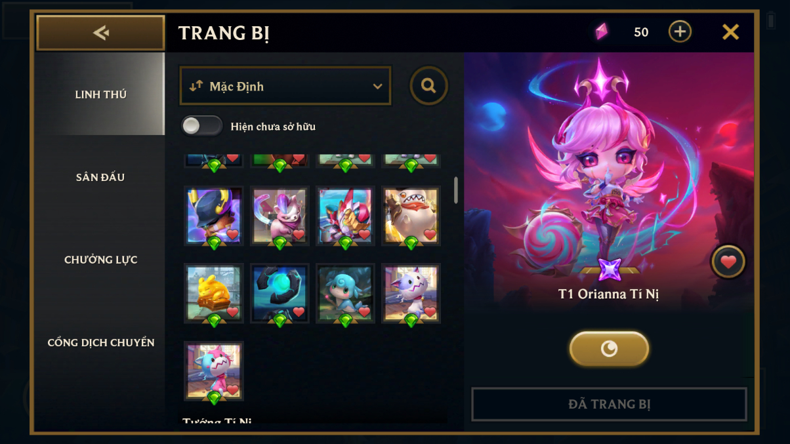
Task: Click the Đã Trang Bị button
Action: [609, 404]
